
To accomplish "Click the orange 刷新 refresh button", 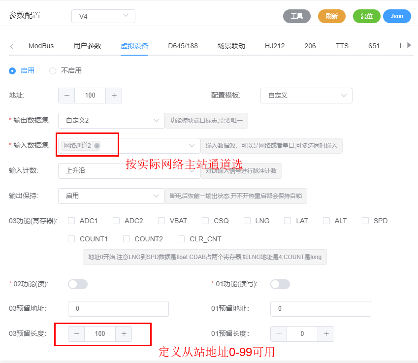I will (x=332, y=16).
